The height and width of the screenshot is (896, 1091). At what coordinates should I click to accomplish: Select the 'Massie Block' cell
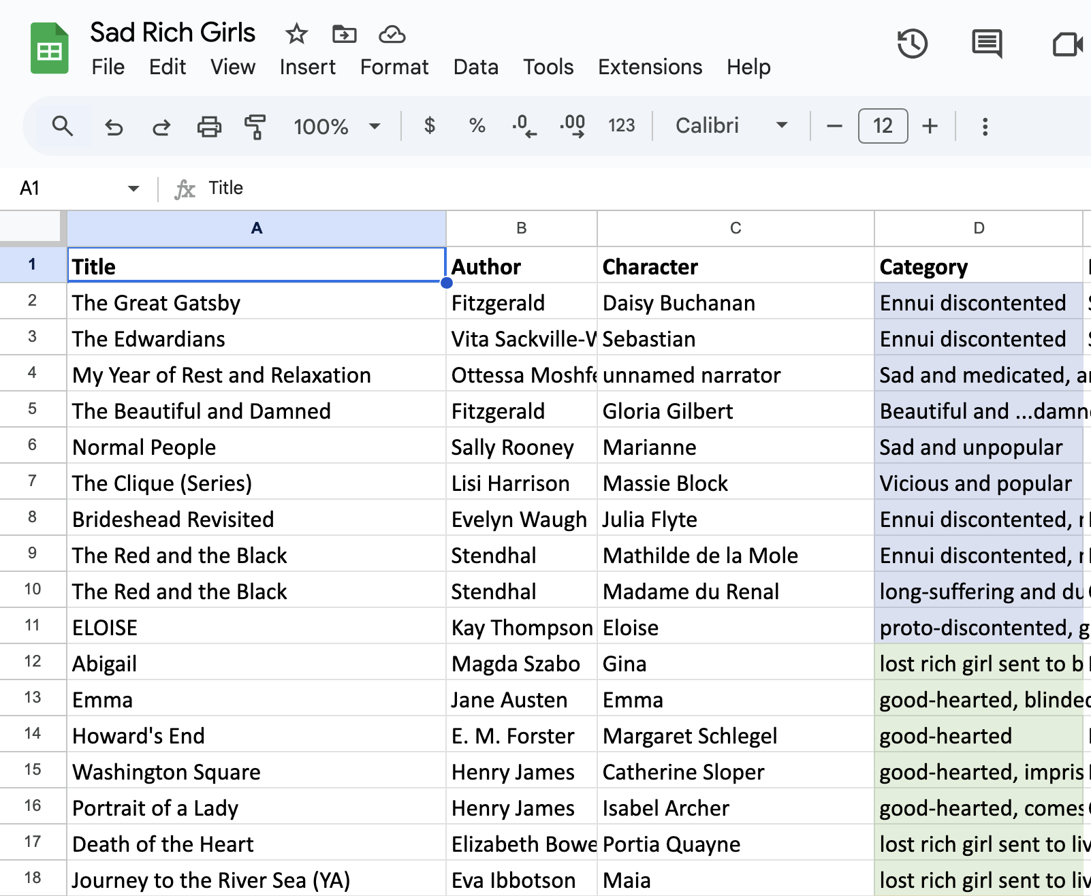736,483
